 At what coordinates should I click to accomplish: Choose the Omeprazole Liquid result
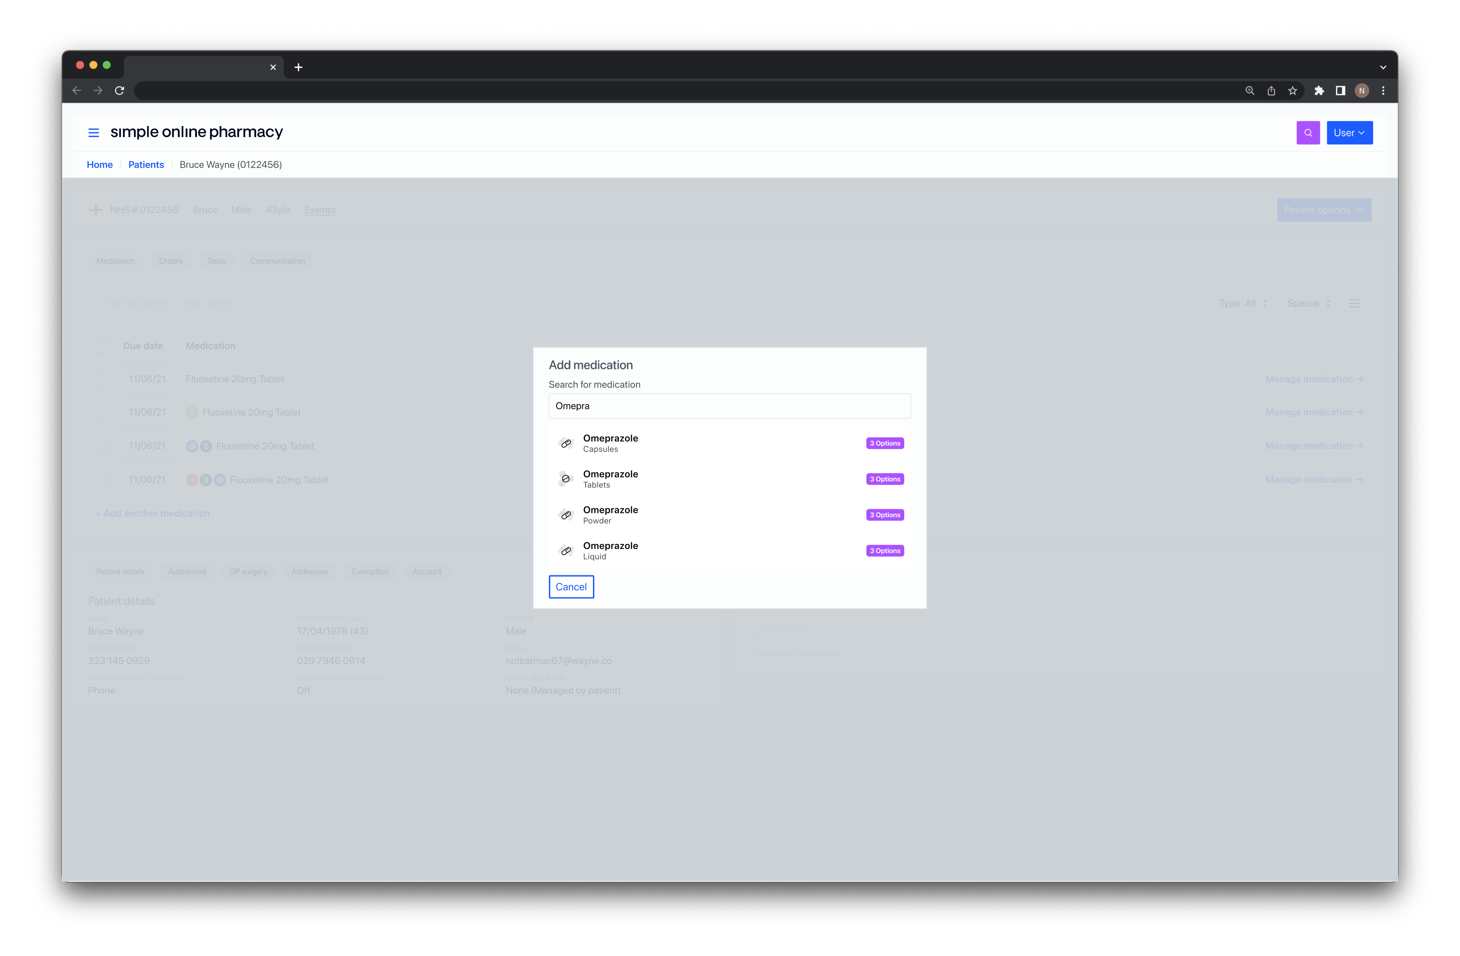point(729,551)
